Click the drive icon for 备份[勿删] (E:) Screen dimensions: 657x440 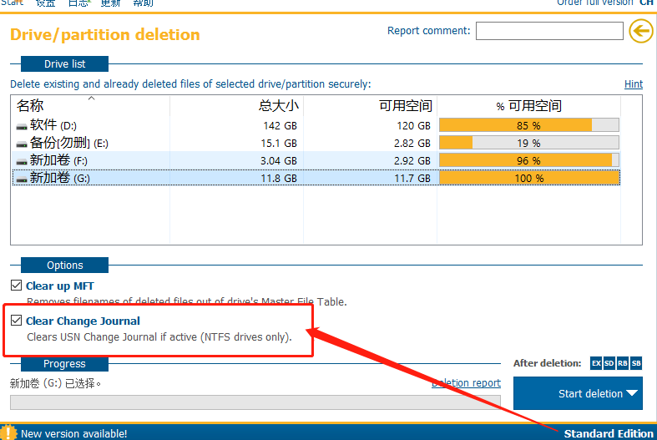click(22, 144)
